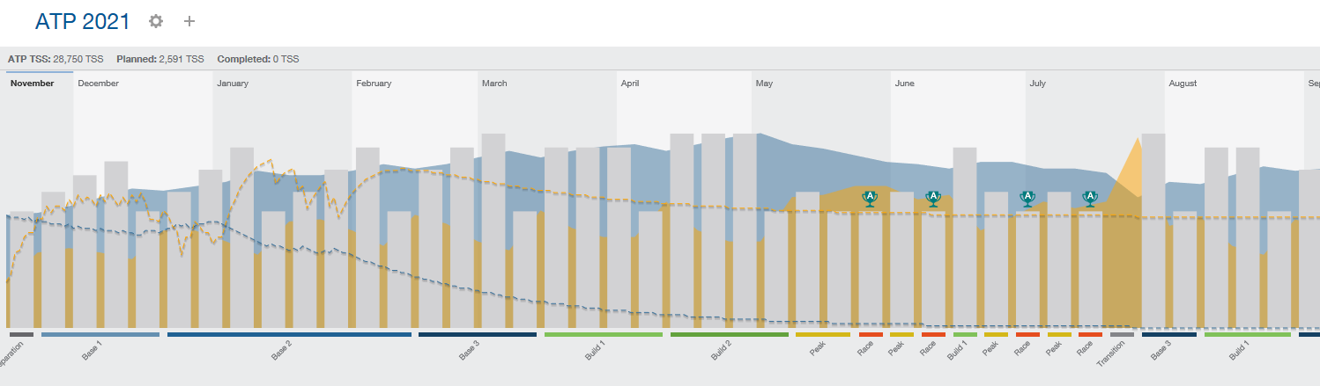Click the Build 2 period label
1320x386 pixels.
click(722, 352)
